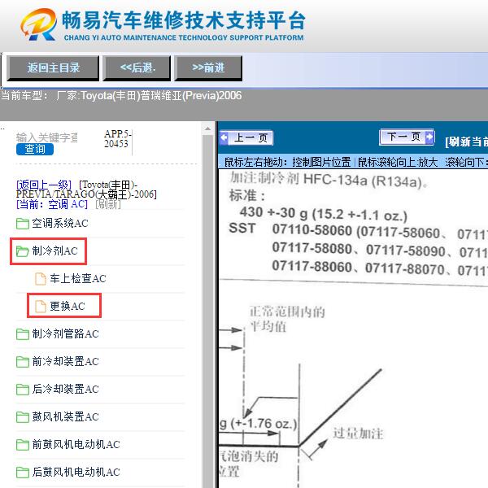Image resolution: width=488 pixels, height=488 pixels.
Task: Go to next page with 下一页
Action: coord(407,137)
